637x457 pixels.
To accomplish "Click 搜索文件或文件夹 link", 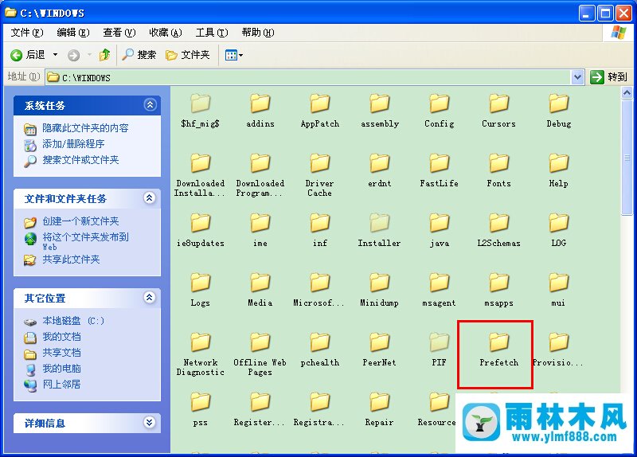I will tap(80, 160).
